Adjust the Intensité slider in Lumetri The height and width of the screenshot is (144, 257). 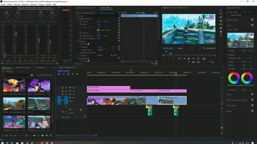pos(244,51)
